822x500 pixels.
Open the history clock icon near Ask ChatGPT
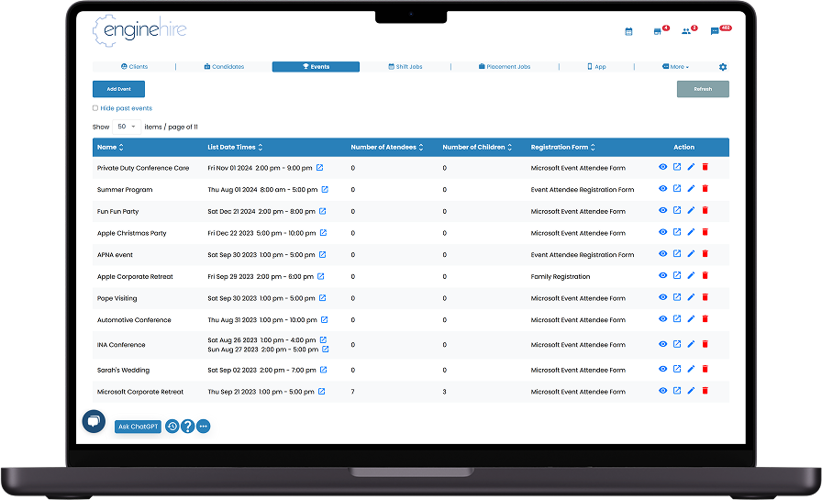(172, 427)
